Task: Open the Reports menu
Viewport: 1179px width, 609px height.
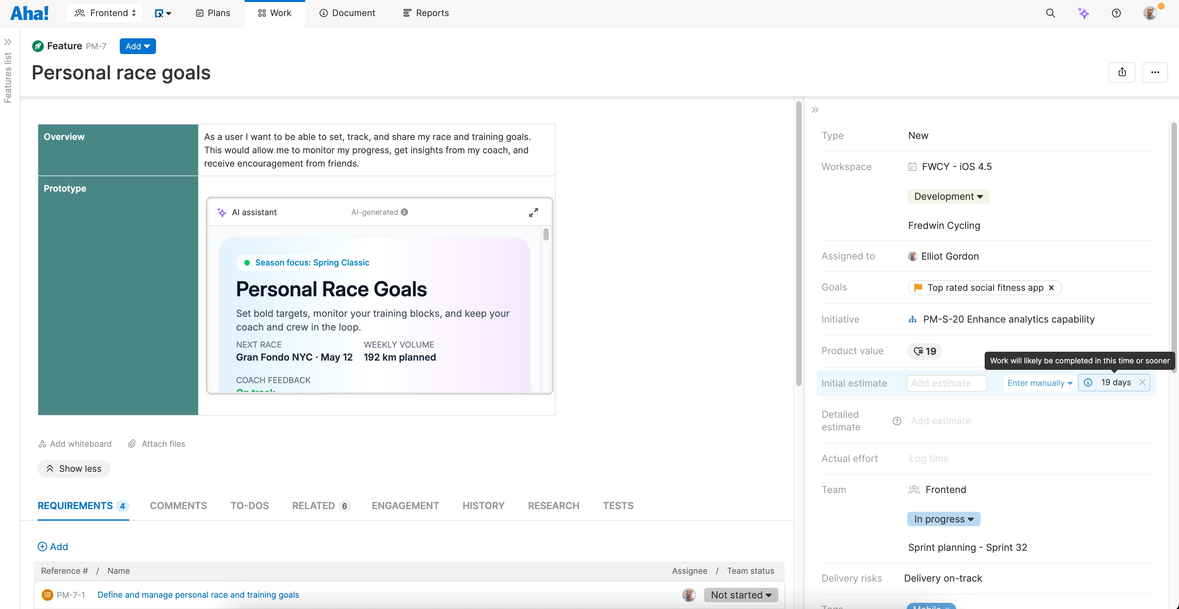Action: [x=426, y=13]
